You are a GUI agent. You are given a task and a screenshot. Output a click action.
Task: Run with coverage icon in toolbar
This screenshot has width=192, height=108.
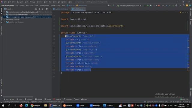point(151,5)
